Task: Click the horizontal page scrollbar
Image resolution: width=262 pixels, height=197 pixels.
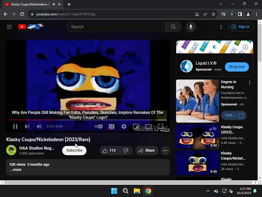Action: click(x=128, y=182)
